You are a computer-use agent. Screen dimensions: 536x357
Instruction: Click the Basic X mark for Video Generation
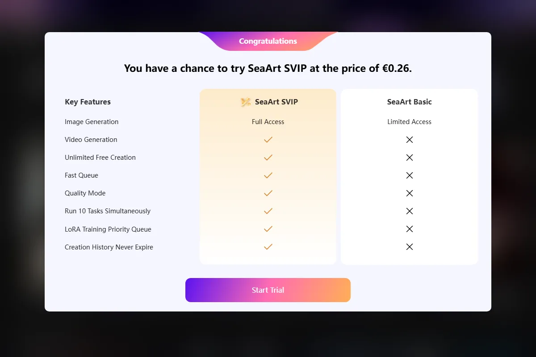click(409, 140)
